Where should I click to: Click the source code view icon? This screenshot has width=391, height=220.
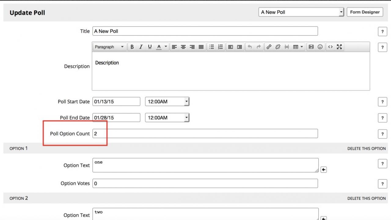point(330,47)
